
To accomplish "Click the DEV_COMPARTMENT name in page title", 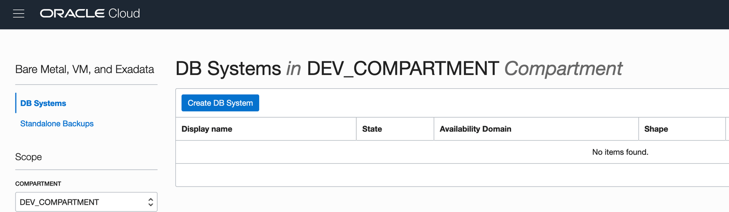I will coord(403,69).
